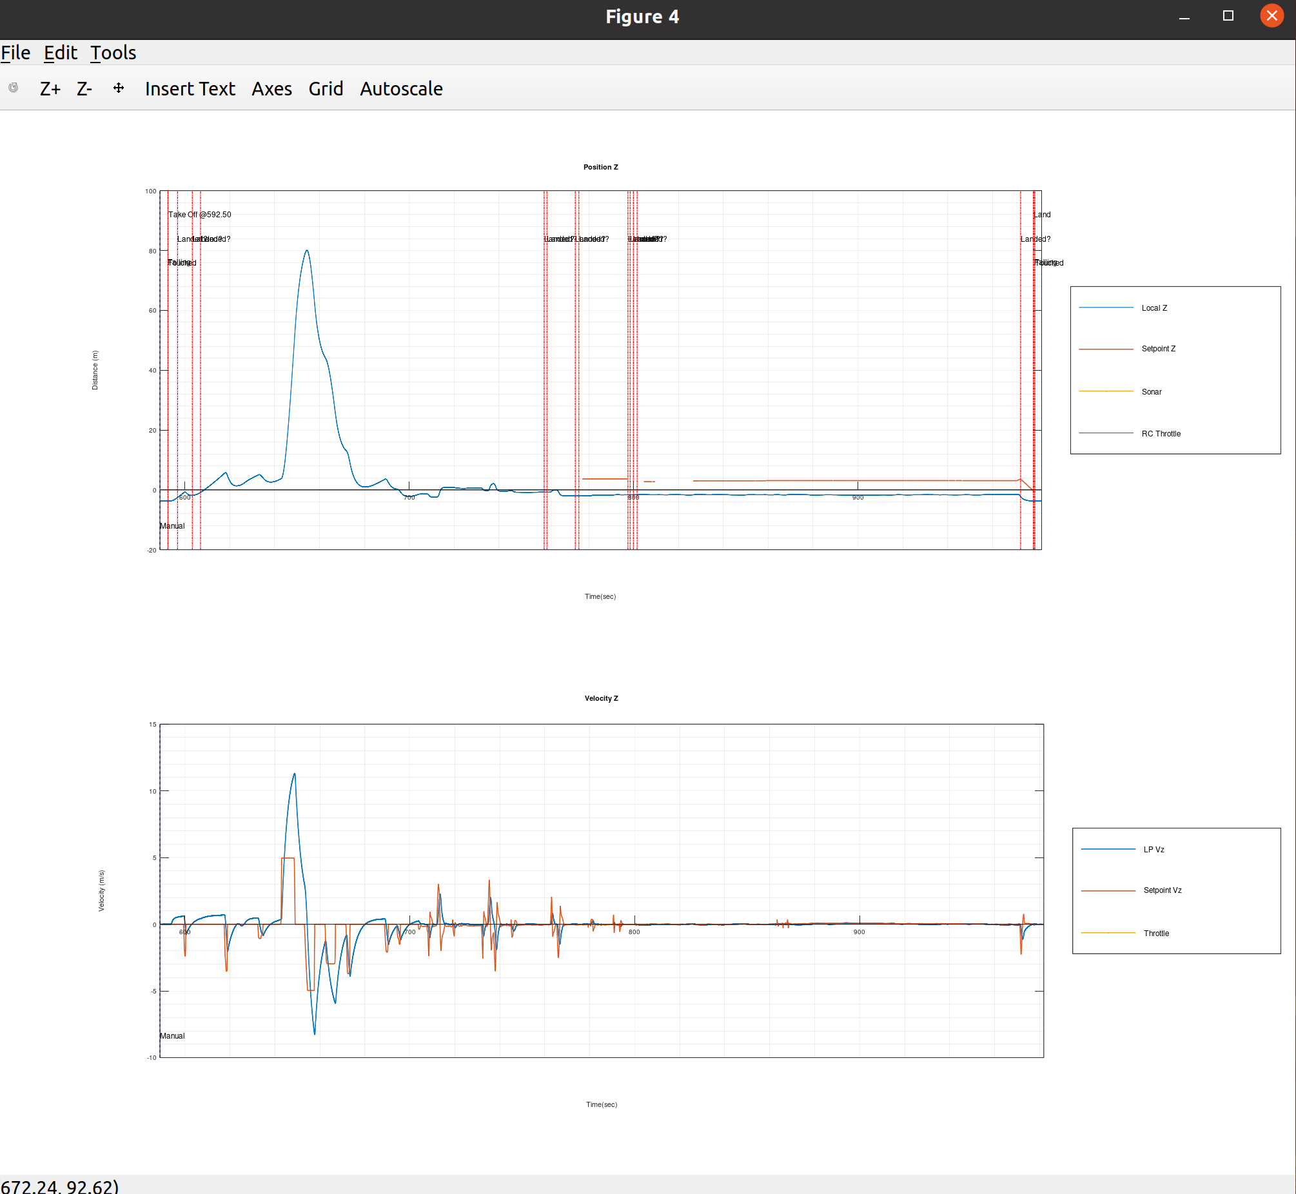Click the Take Off @592.50 annotation
The height and width of the screenshot is (1194, 1296).
coord(199,215)
